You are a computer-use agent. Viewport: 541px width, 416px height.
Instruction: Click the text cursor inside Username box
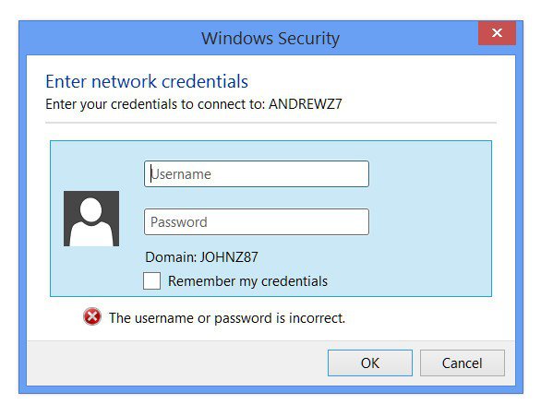pyautogui.click(x=150, y=173)
